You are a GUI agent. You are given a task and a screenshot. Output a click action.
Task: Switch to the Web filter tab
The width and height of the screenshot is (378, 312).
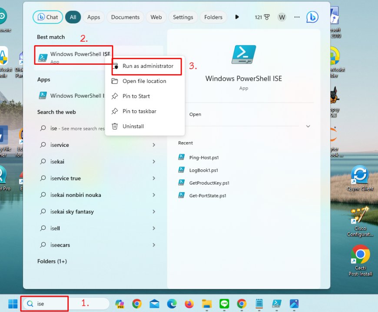pyautogui.click(x=156, y=17)
